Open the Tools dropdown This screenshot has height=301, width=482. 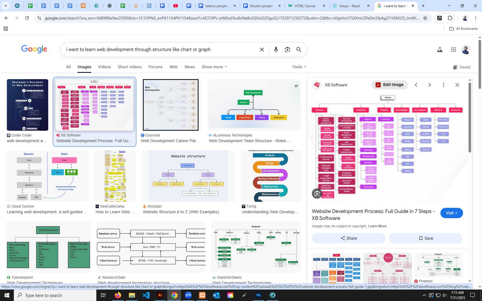(x=299, y=67)
